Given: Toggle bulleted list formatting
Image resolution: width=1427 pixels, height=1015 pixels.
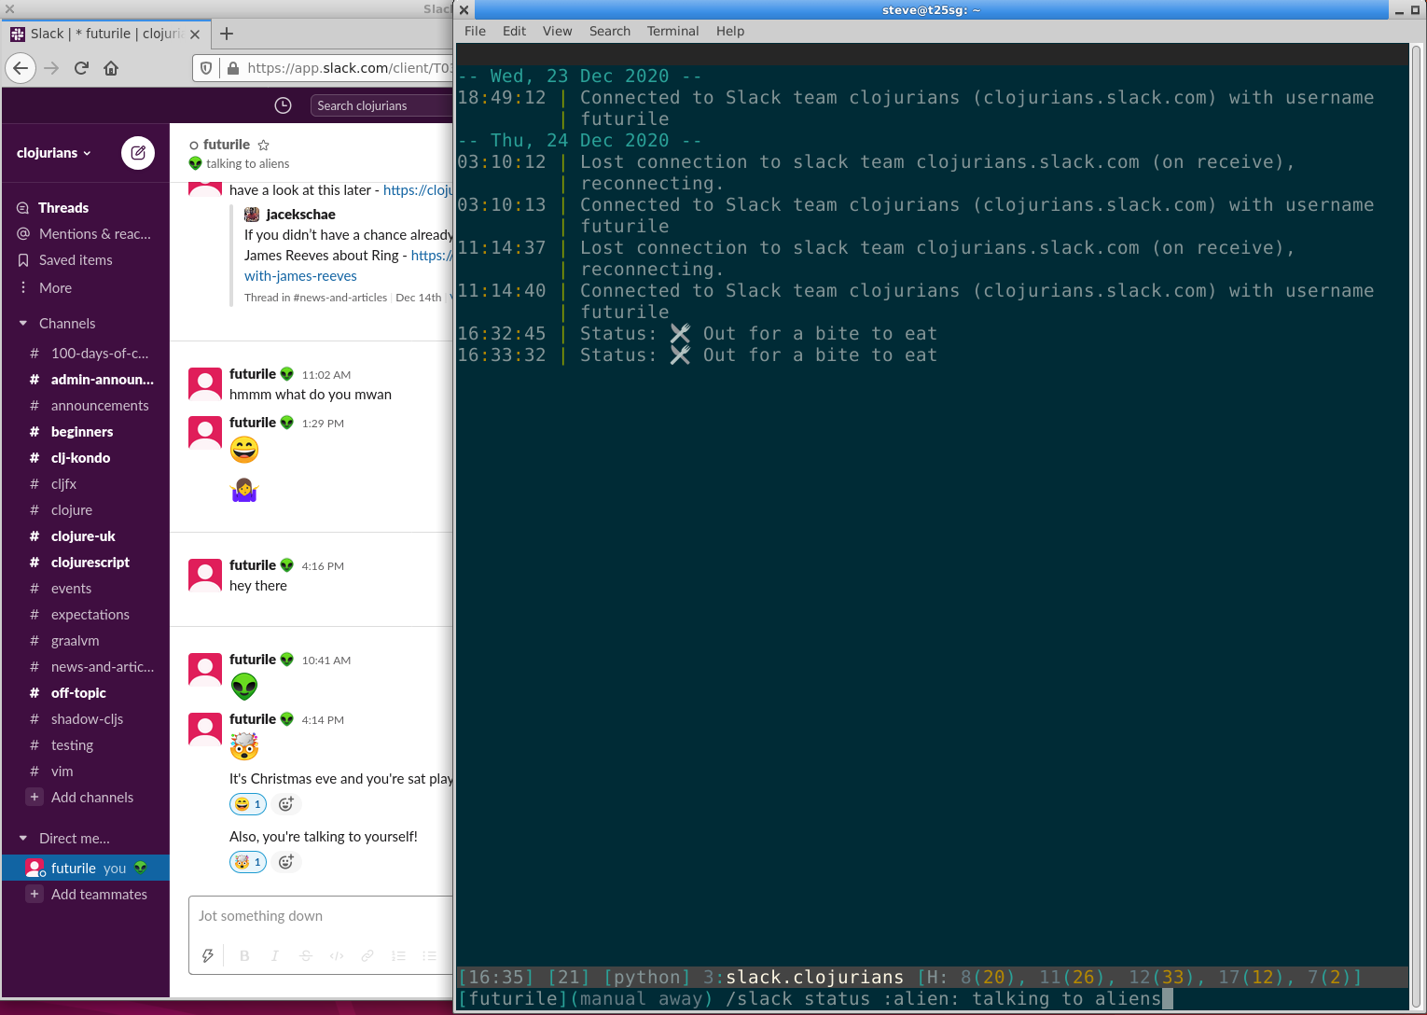Looking at the screenshot, I should pyautogui.click(x=429, y=955).
